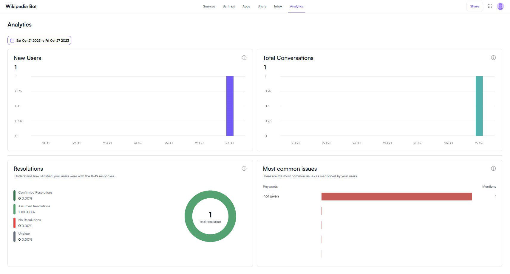Open the Oct 21 to Oct 27 date range picker

39,40
